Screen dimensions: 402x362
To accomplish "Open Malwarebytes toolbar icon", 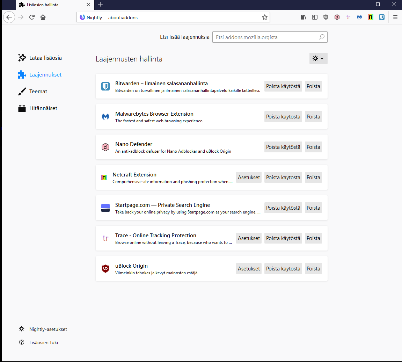I will [x=359, y=17].
